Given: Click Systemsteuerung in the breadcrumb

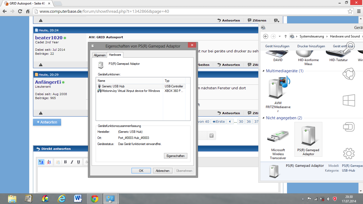Looking at the screenshot, I should click(x=312, y=36).
